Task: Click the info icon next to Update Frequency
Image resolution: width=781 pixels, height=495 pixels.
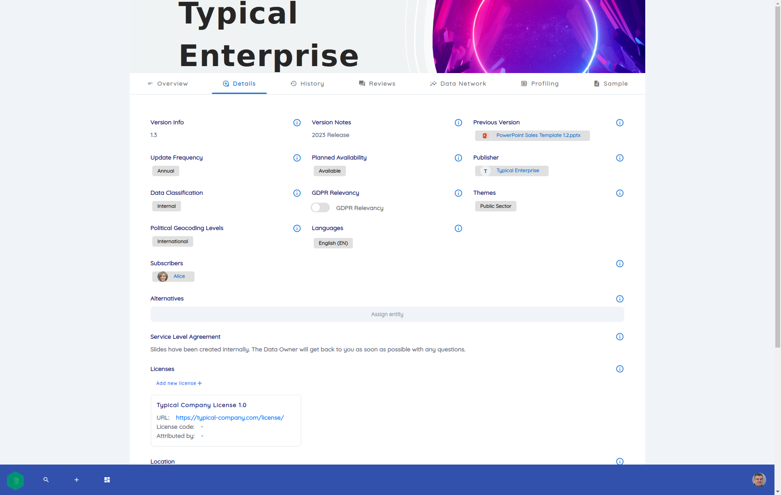Action: 297,158
